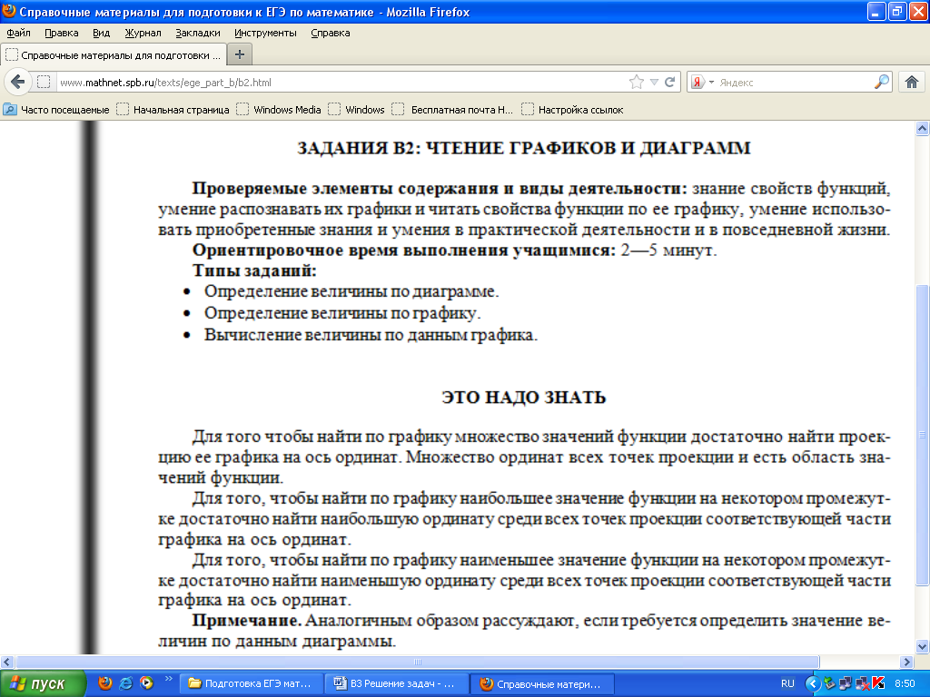Bookmark page with the star icon

coord(637,82)
